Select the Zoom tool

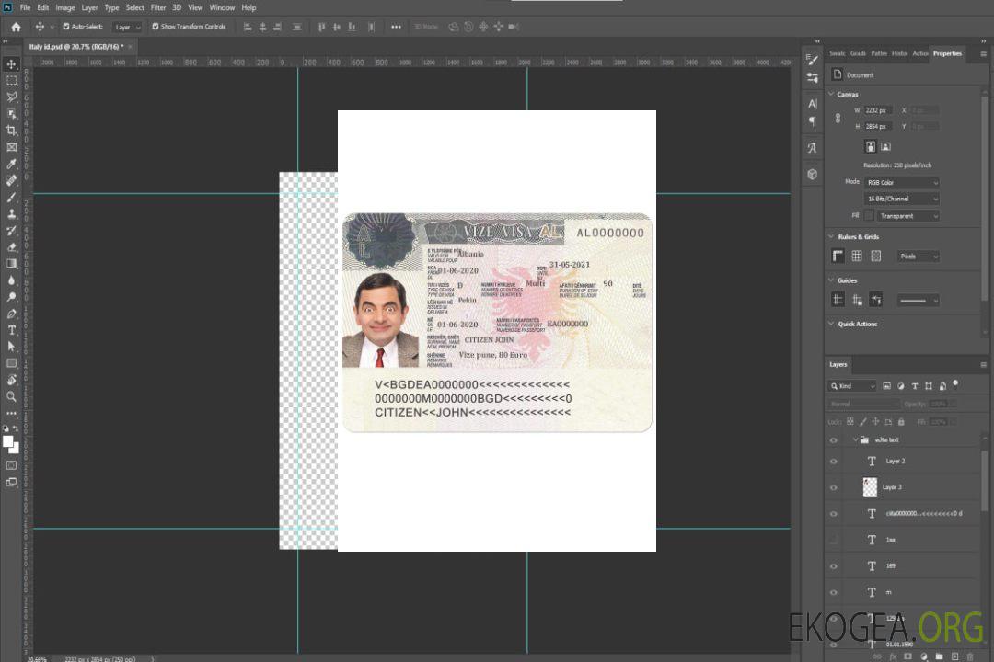11,396
